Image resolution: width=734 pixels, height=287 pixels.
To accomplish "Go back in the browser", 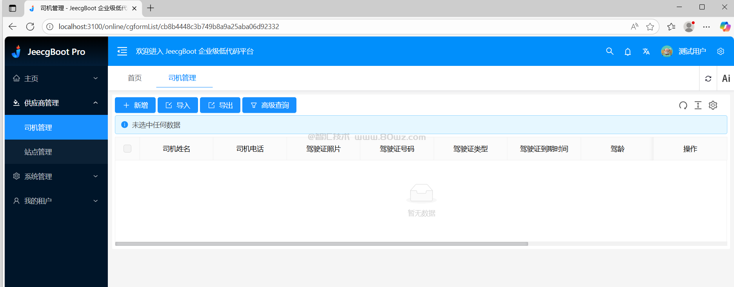I will coord(13,27).
